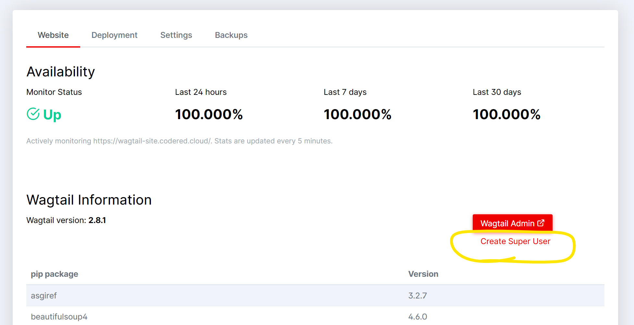Click the Wagtail Information heading
Viewport: 634px width, 325px height.
point(89,200)
